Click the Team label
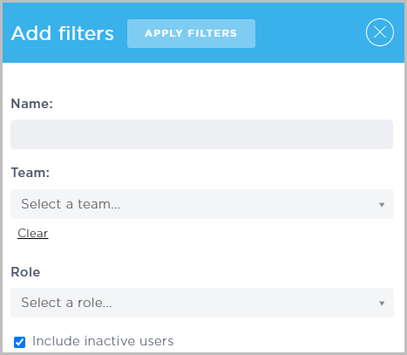Image resolution: width=407 pixels, height=355 pixels. point(31,173)
